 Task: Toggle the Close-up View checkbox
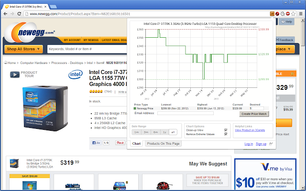coord(226,130)
